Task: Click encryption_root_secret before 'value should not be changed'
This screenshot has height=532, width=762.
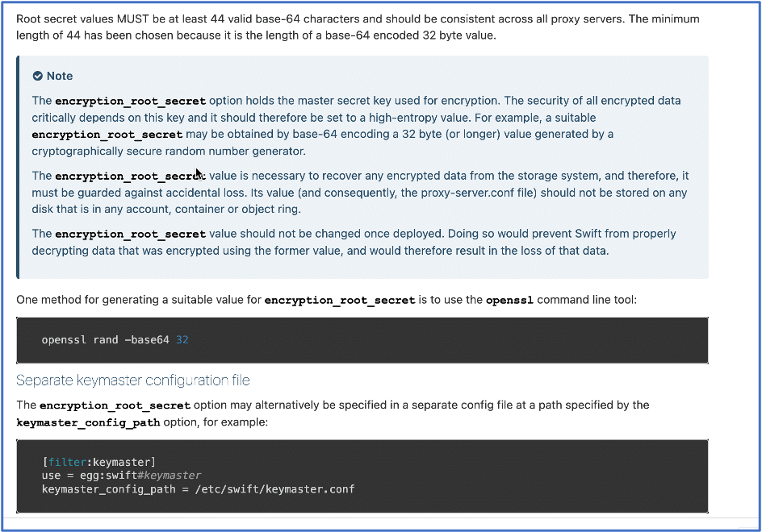Action: (x=130, y=234)
